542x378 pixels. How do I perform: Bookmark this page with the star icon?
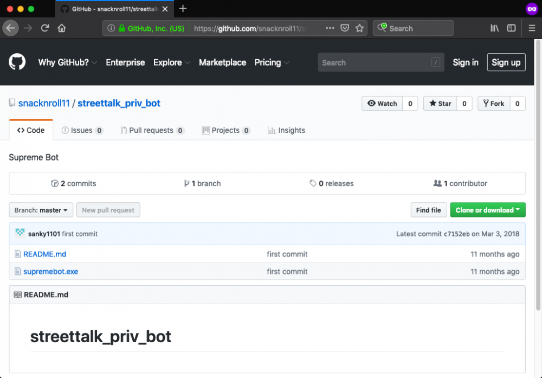pyautogui.click(x=359, y=28)
